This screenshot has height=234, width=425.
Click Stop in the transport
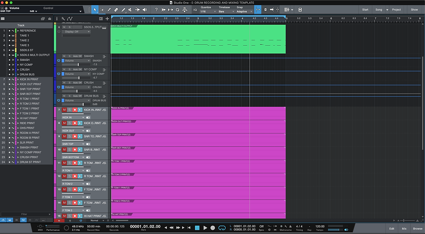pos(197,228)
